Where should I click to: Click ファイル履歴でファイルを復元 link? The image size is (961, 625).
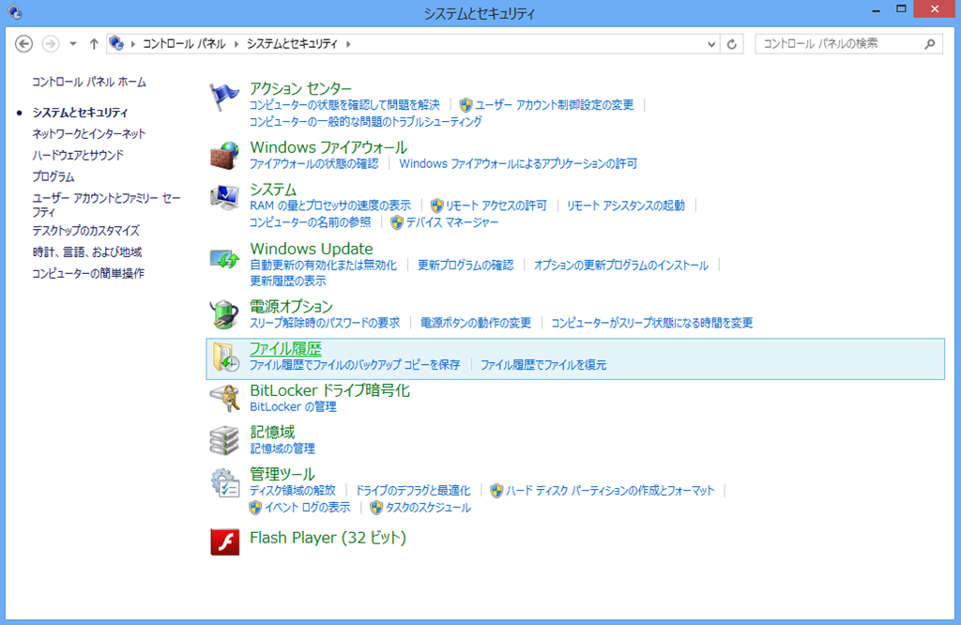543,365
